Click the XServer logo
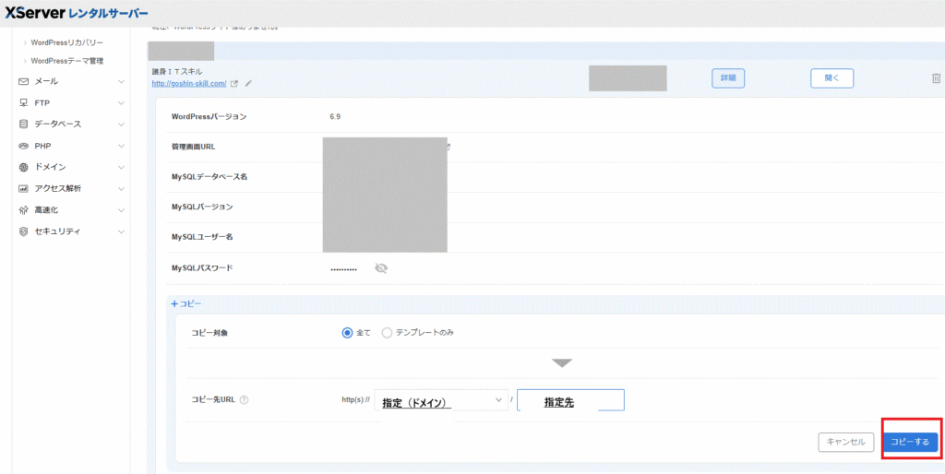 coord(77,13)
